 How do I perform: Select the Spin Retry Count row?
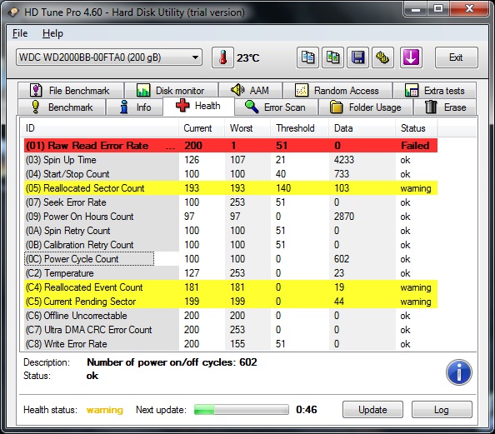pos(231,231)
